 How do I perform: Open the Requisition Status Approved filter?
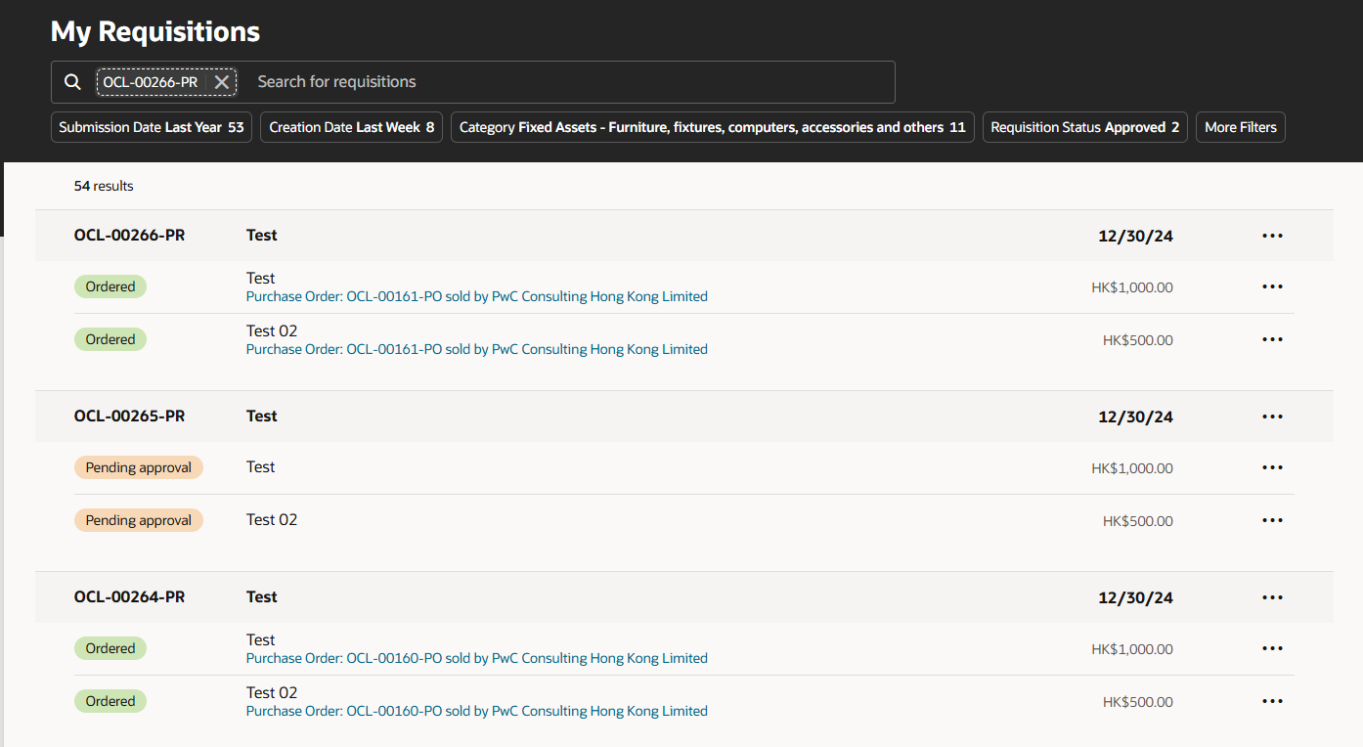pos(1084,126)
